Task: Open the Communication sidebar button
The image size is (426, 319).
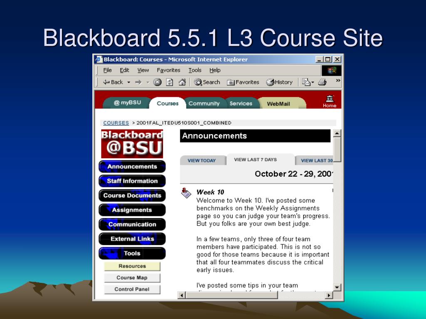Action: pyautogui.click(x=132, y=224)
